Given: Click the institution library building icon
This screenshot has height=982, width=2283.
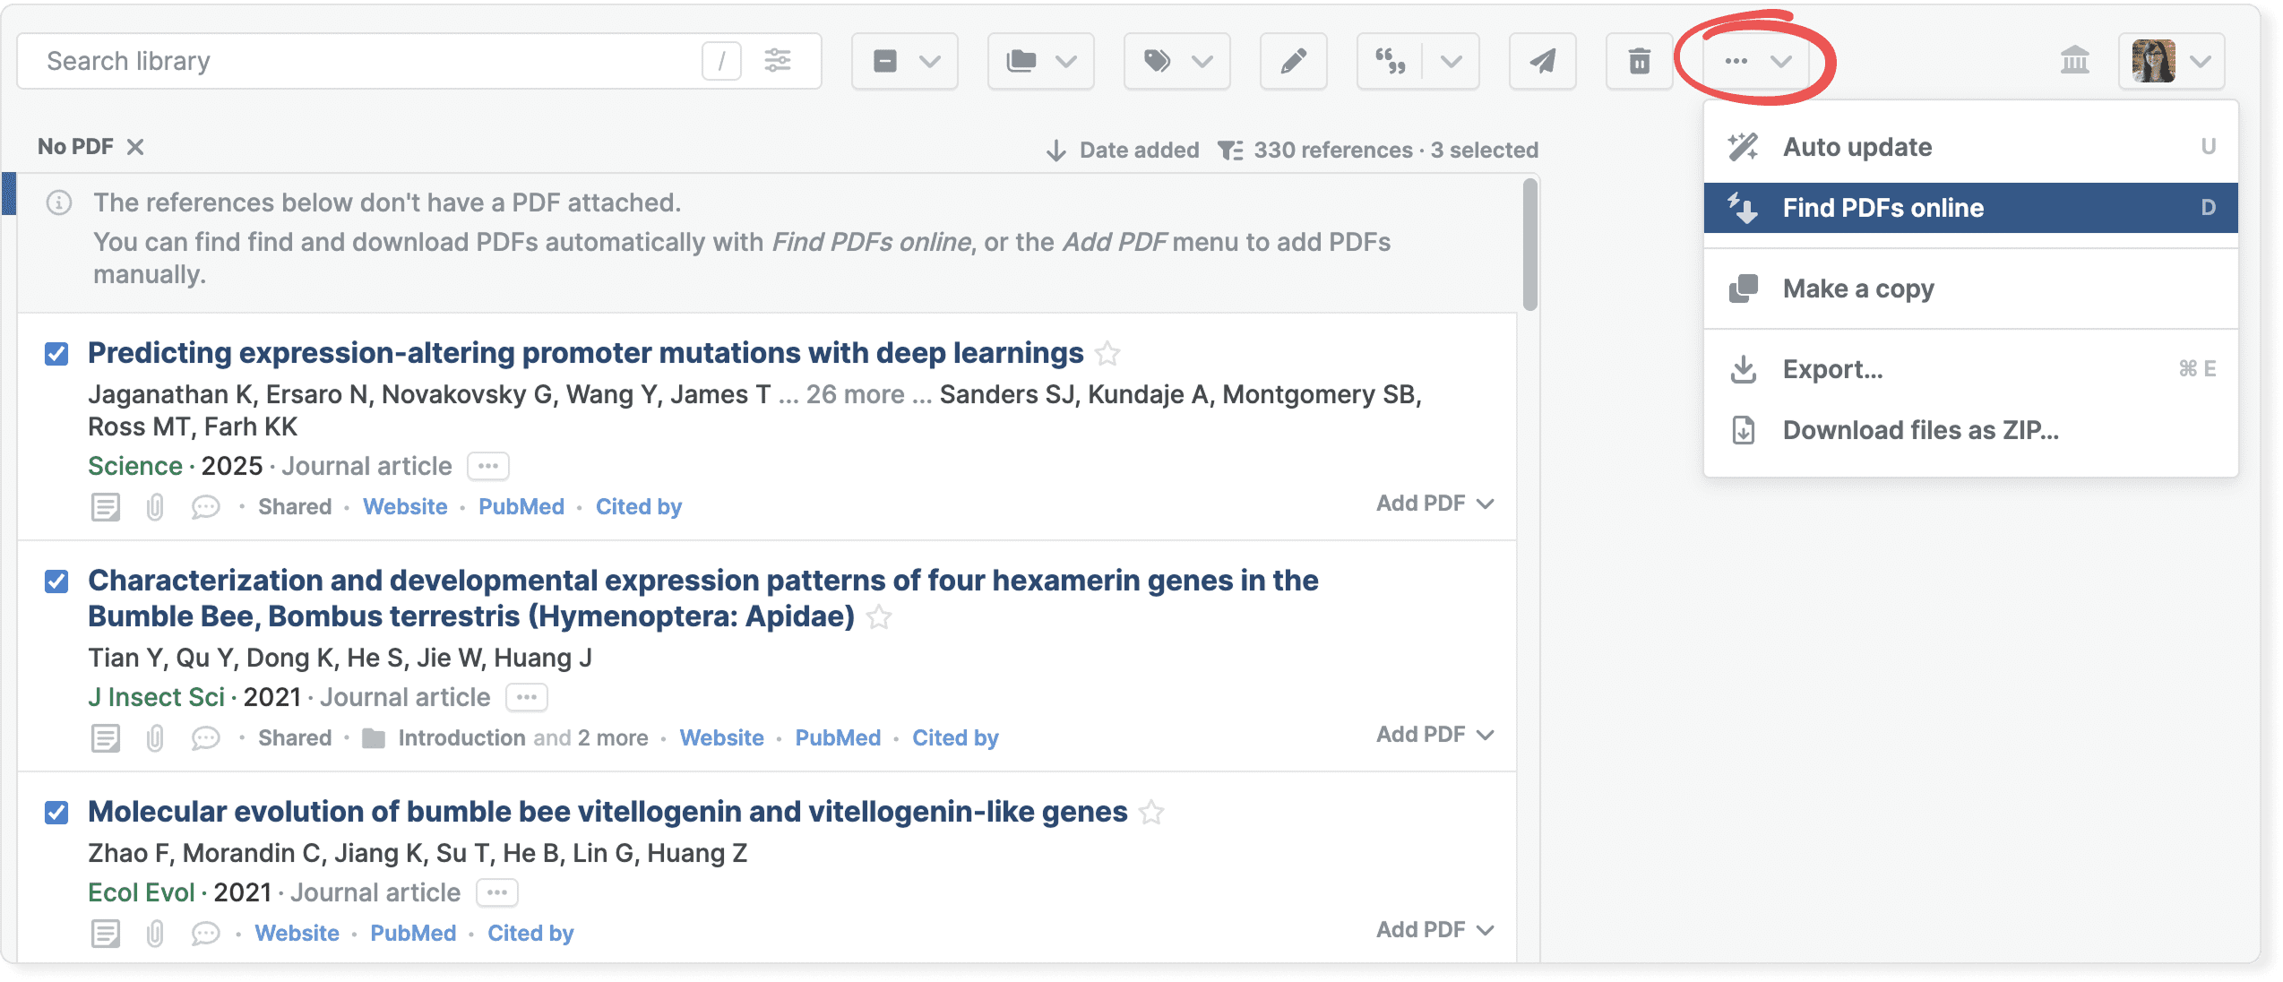Looking at the screenshot, I should click(x=2074, y=61).
